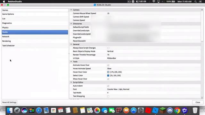Select Task Scheduler category
This screenshot has width=205, height=115.
[x=35, y=46]
